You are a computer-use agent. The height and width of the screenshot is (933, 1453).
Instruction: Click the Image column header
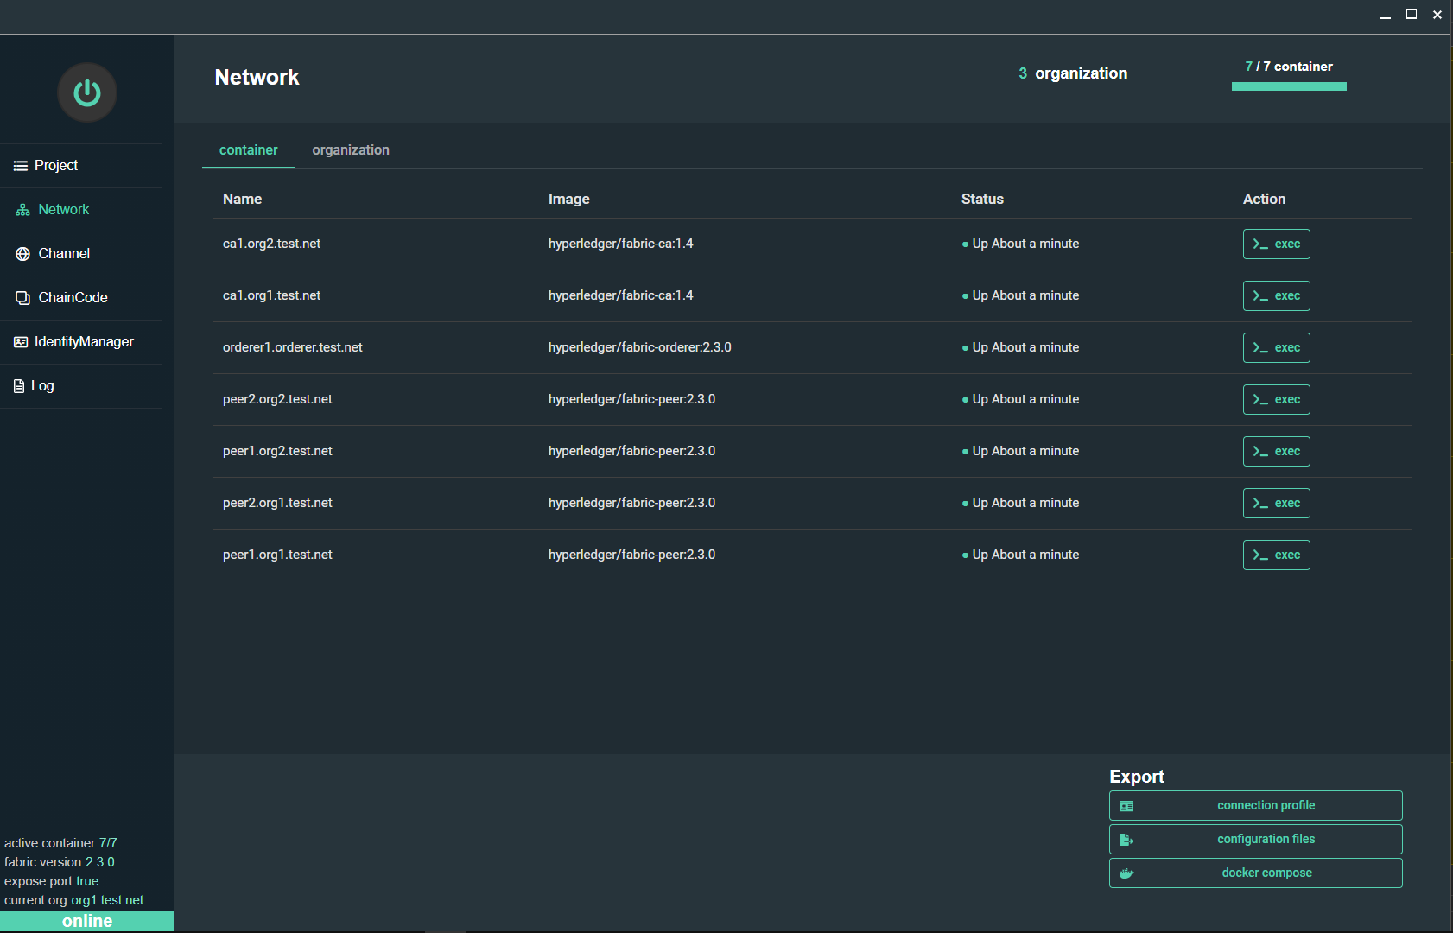[569, 199]
